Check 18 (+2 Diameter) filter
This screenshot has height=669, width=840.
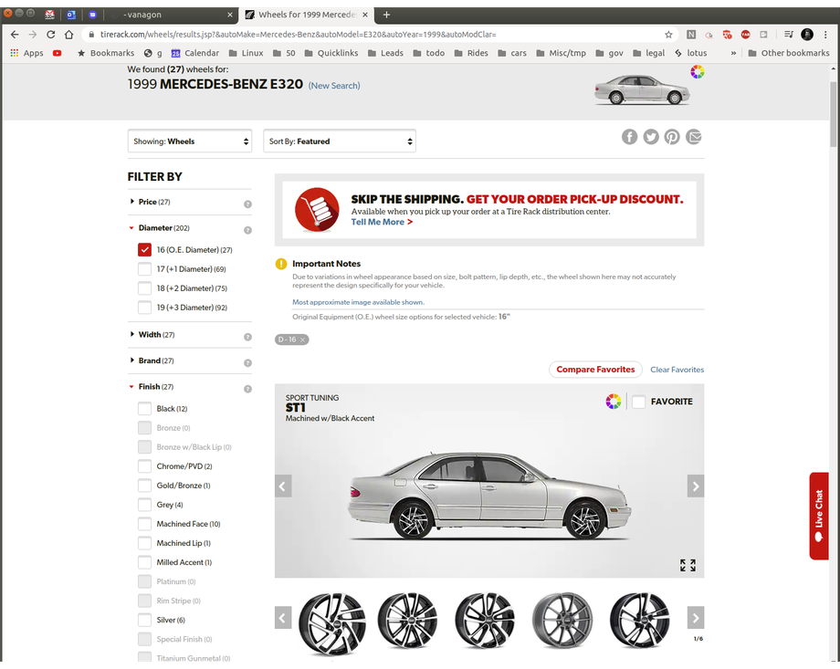[x=144, y=288]
